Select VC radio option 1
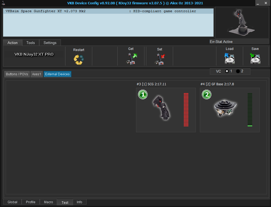The image size is (271, 207). coord(227,71)
